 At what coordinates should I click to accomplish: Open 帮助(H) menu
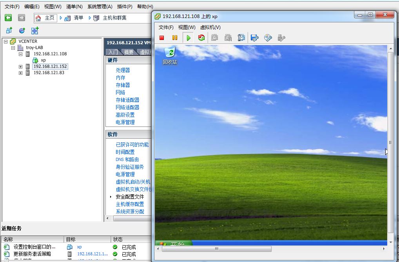click(145, 7)
